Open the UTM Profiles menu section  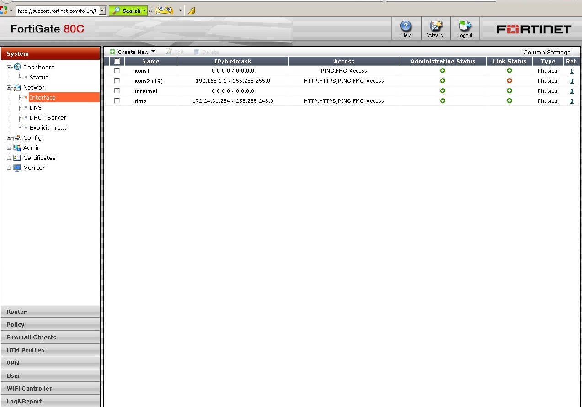point(50,350)
